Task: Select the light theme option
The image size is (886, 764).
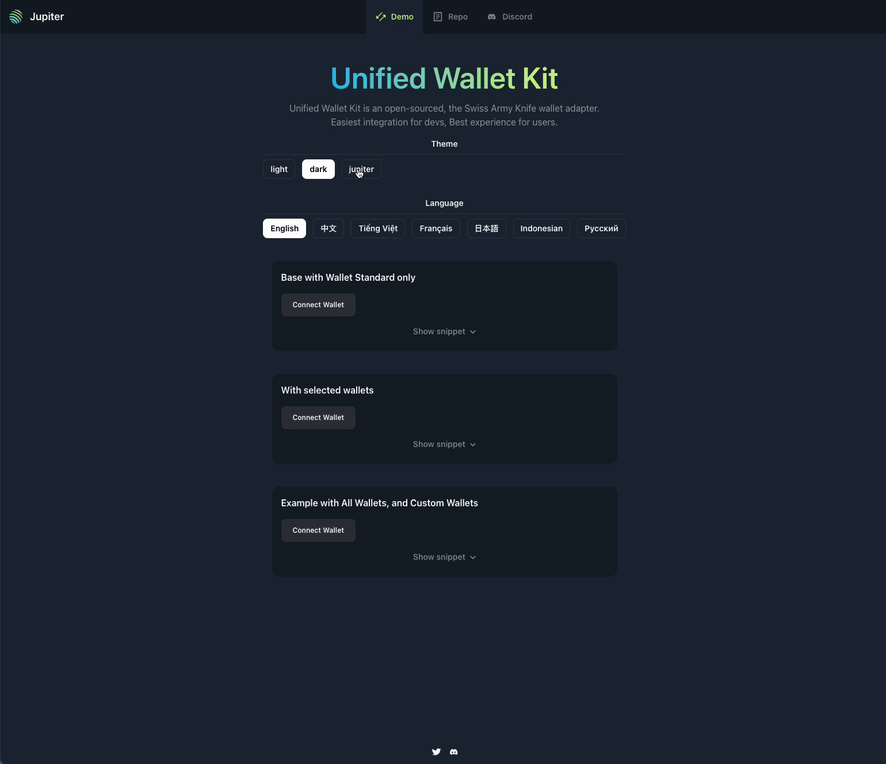Action: pos(279,169)
